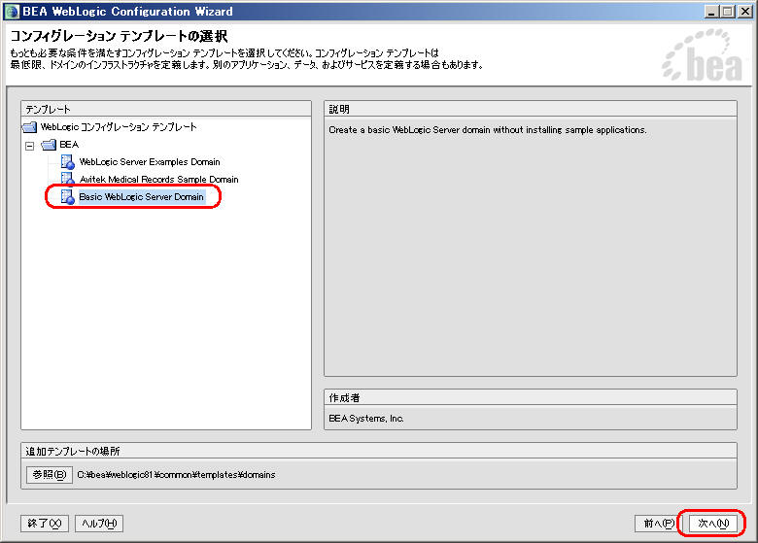Screen dimensions: 758x543
Task: Select the 'Basic WebLogic Server Domain' label
Action: [x=141, y=196]
